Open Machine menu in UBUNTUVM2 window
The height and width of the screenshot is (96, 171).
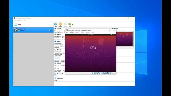72,33
